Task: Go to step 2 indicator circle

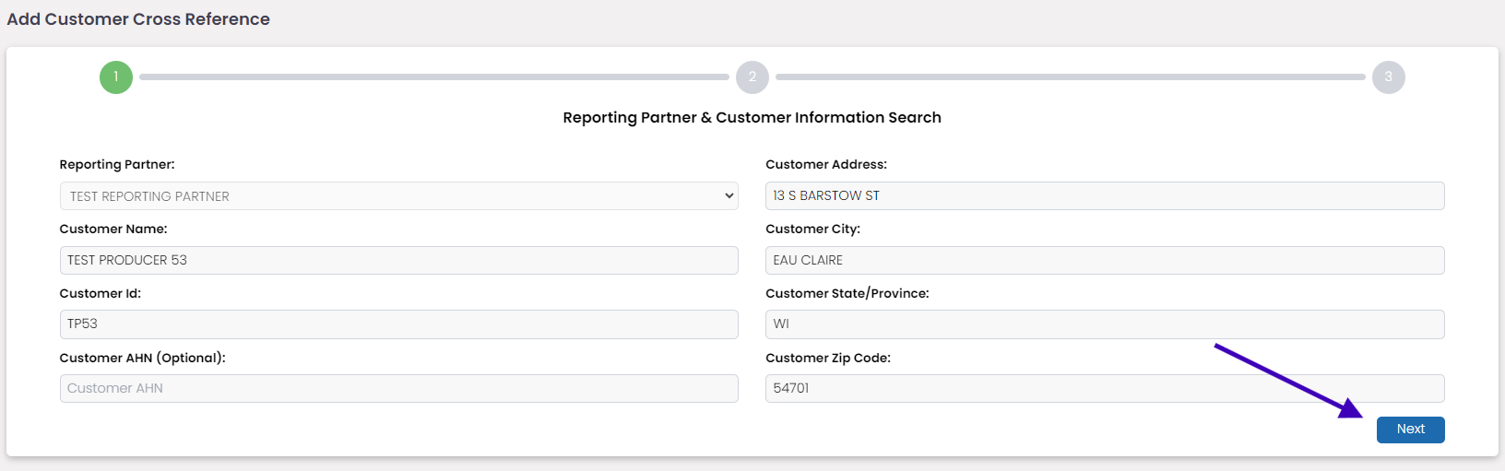Action: pos(752,77)
